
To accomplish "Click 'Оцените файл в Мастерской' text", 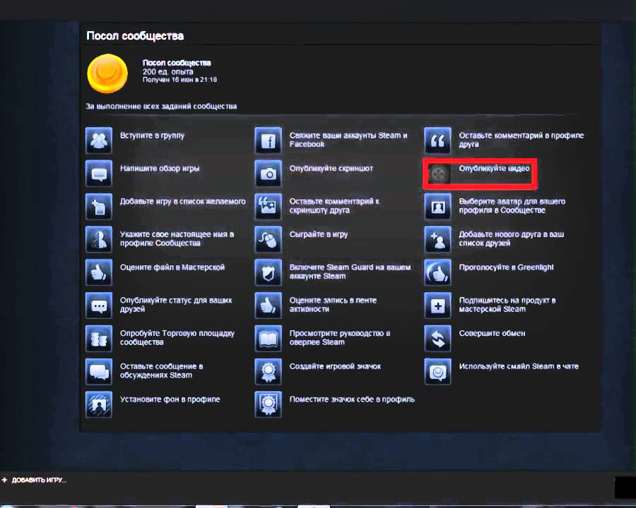I will coord(172,267).
